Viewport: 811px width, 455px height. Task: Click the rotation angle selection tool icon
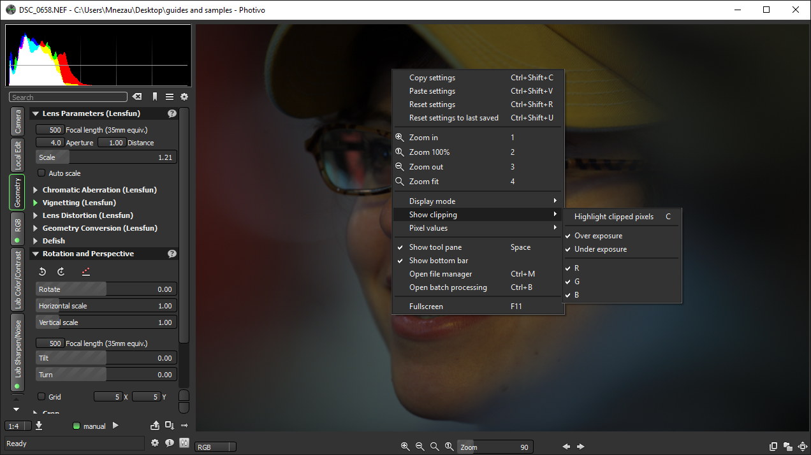click(x=85, y=271)
